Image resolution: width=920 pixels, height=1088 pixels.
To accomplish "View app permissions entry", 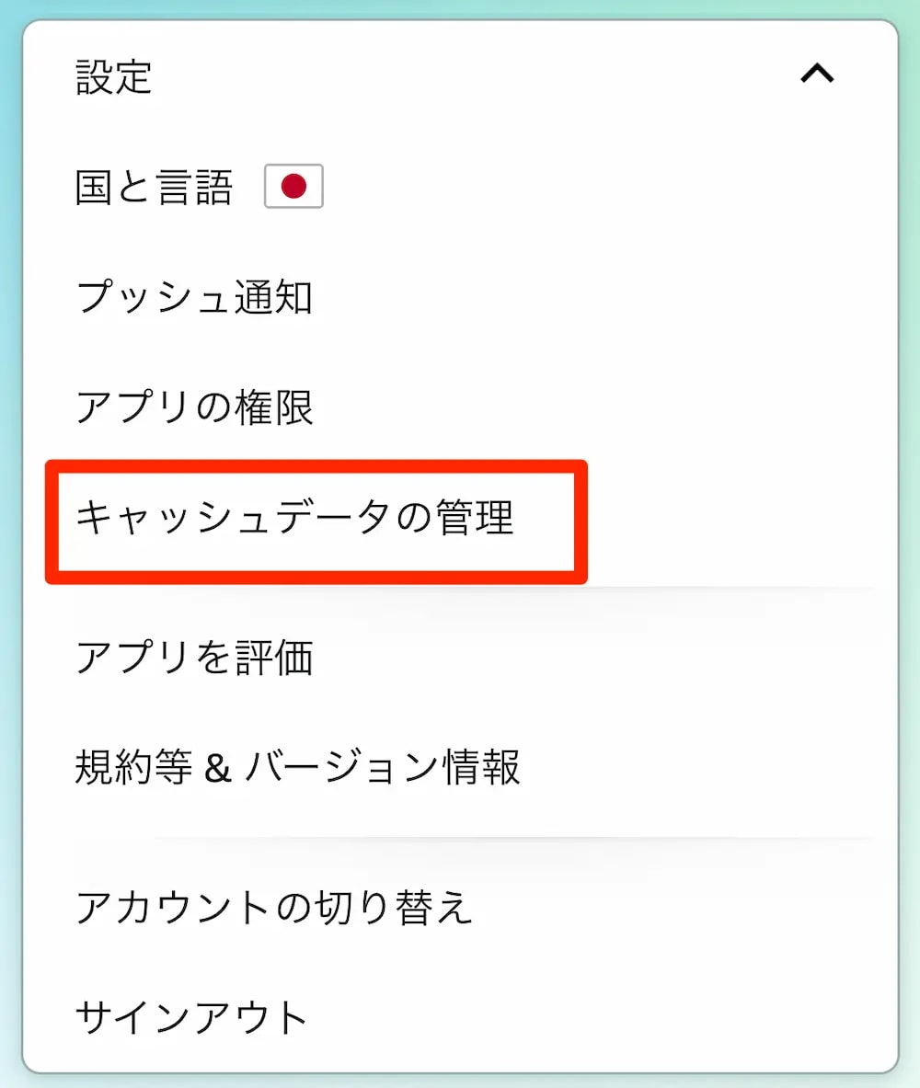I will [194, 407].
